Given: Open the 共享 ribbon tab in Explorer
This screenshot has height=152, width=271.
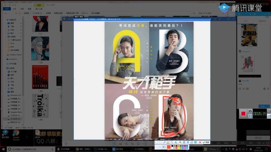Looking at the screenshot, I should (22, 9).
